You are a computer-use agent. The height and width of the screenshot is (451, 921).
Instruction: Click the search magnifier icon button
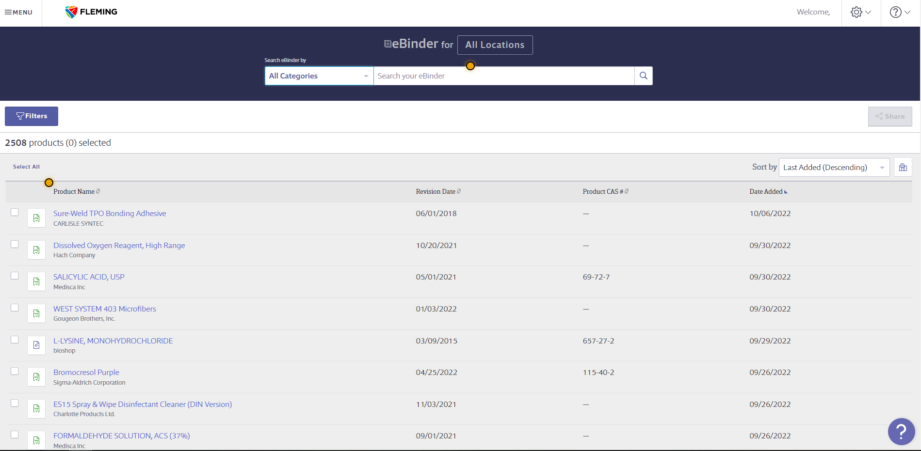[643, 76]
